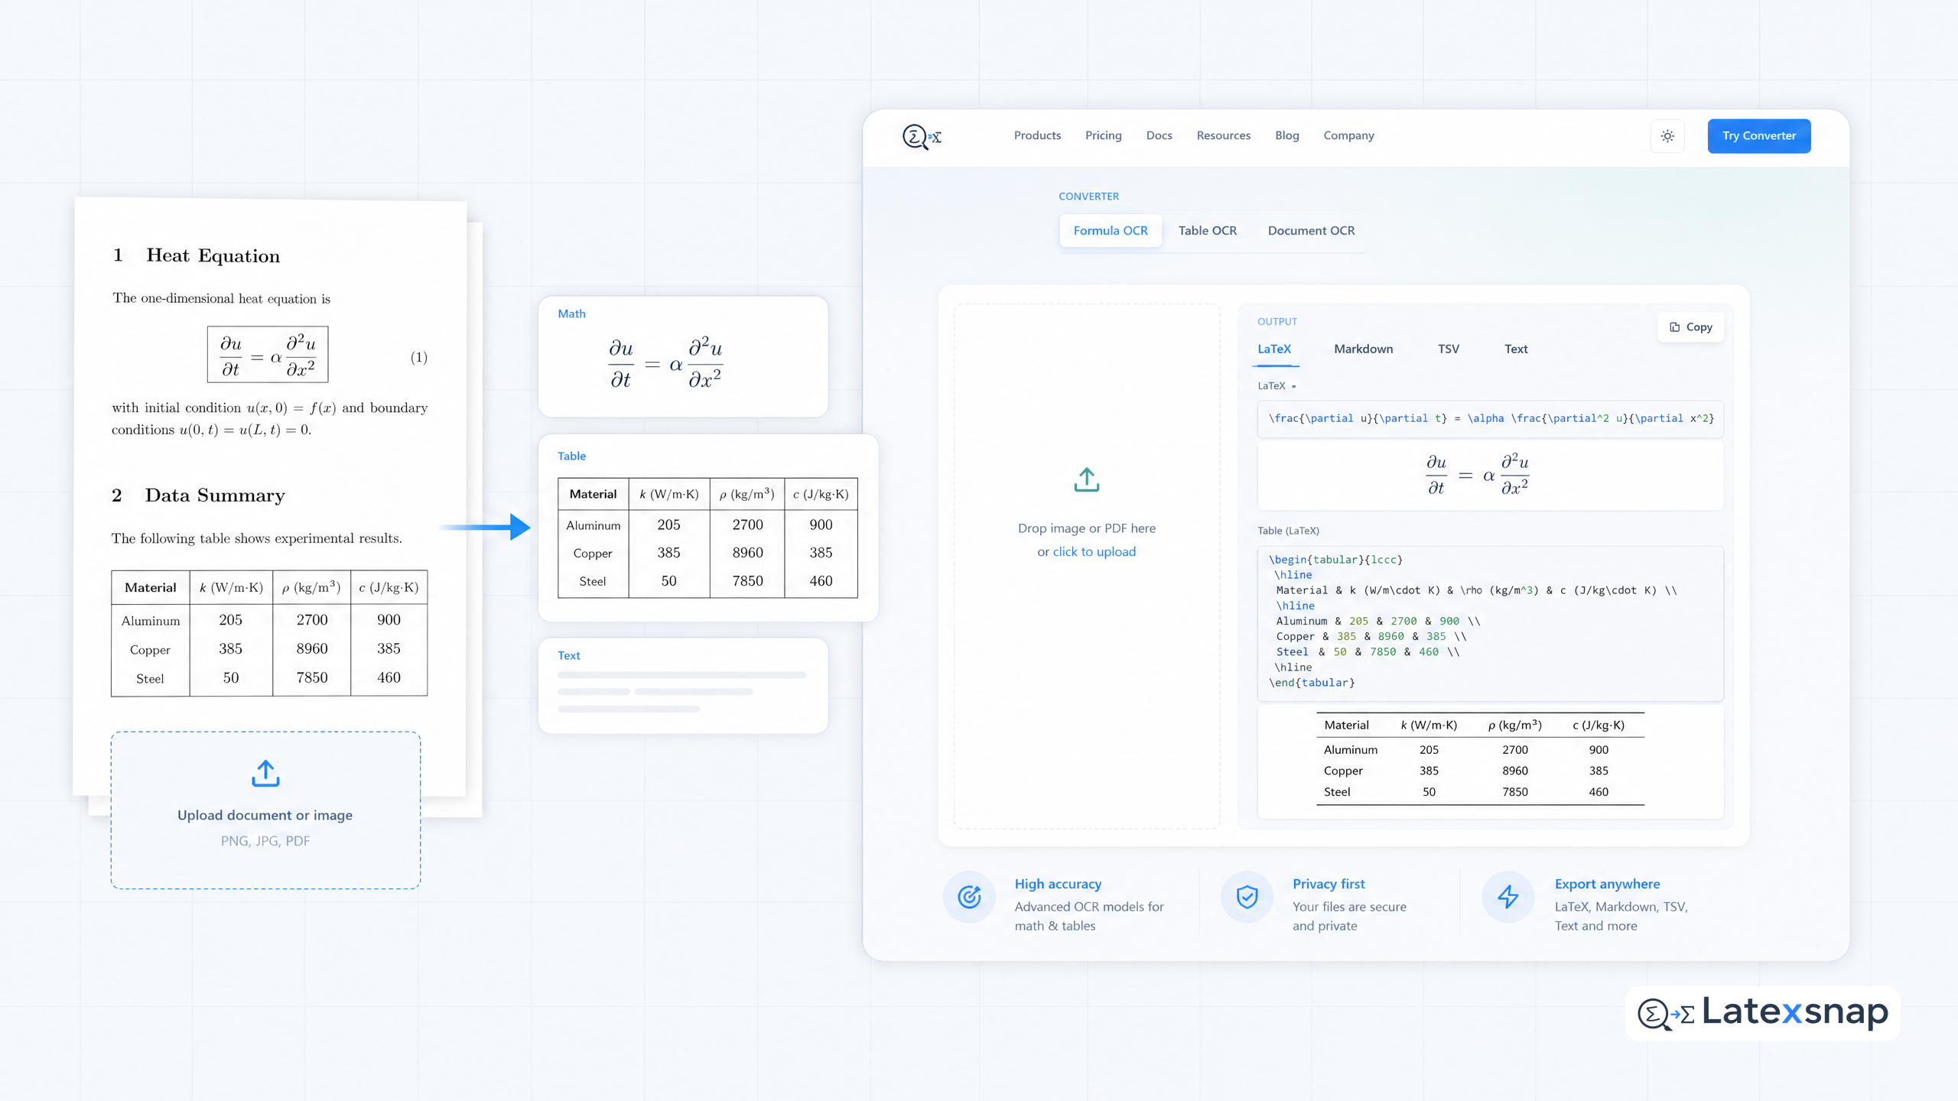Click the 'Heat Equation' heading in document
1958x1101 pixels.
[213, 256]
